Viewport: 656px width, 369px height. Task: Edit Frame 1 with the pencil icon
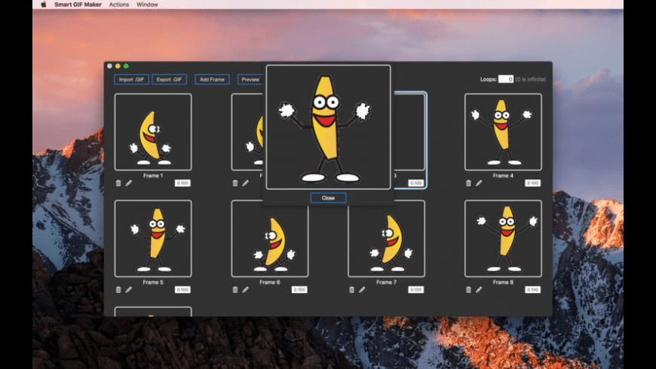(128, 183)
